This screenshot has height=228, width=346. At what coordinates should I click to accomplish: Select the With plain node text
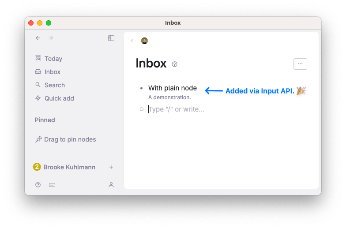[x=173, y=88]
